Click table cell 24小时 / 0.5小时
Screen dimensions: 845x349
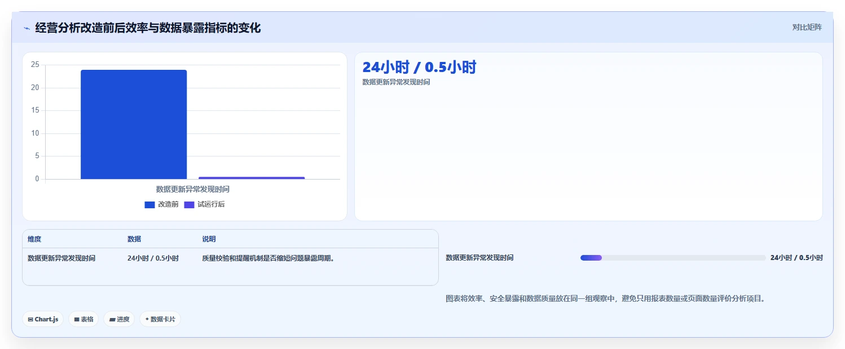[153, 258]
